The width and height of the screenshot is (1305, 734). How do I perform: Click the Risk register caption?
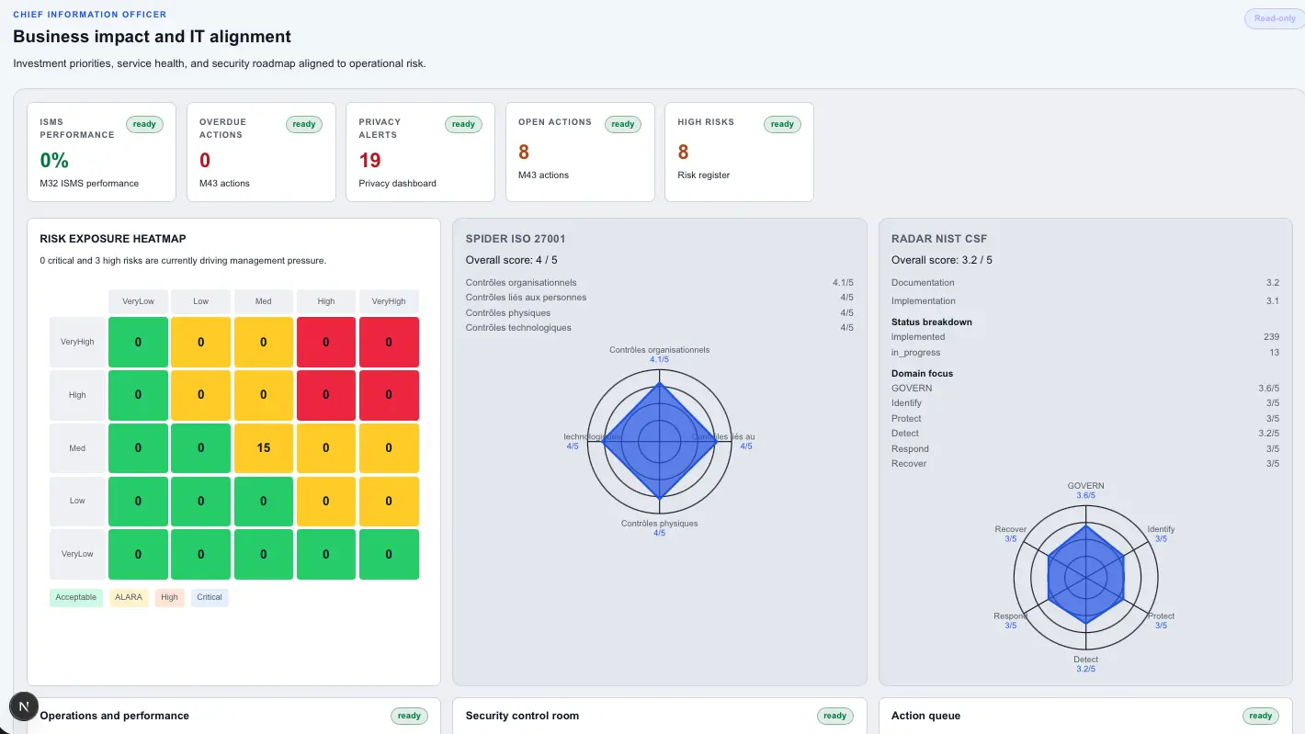point(704,175)
